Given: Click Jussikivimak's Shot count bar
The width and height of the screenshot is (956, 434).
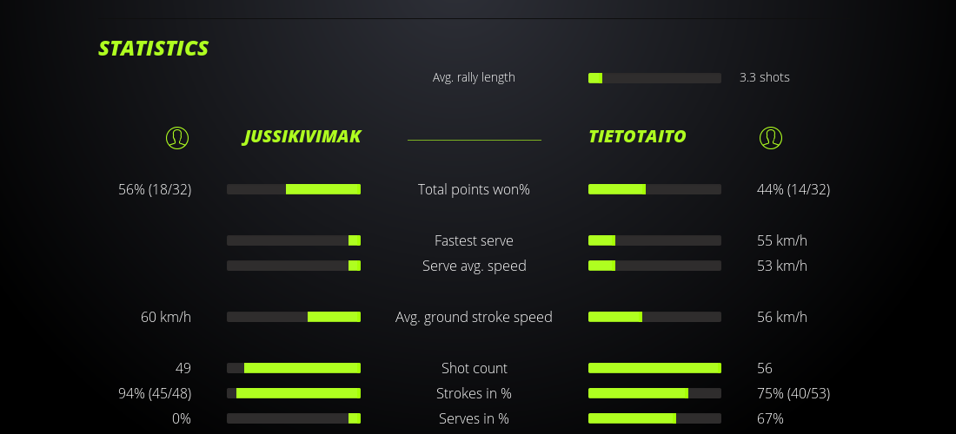Looking at the screenshot, I should pyautogui.click(x=294, y=368).
